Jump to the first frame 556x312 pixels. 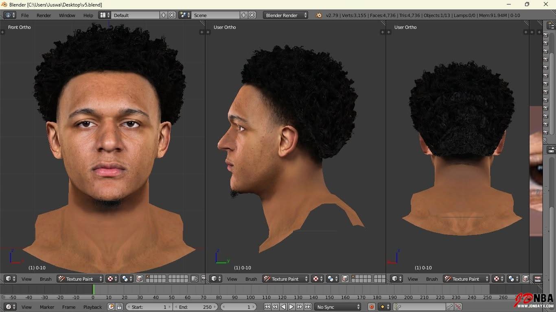(267, 307)
